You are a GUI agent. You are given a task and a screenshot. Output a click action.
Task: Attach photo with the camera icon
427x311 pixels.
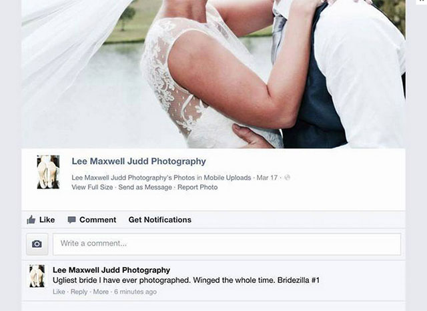point(37,244)
